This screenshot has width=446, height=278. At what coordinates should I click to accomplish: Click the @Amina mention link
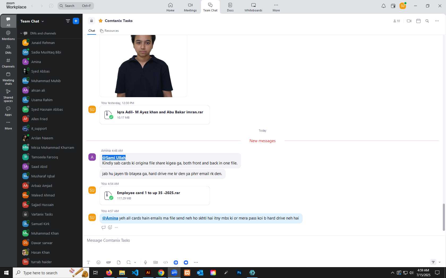point(110,218)
